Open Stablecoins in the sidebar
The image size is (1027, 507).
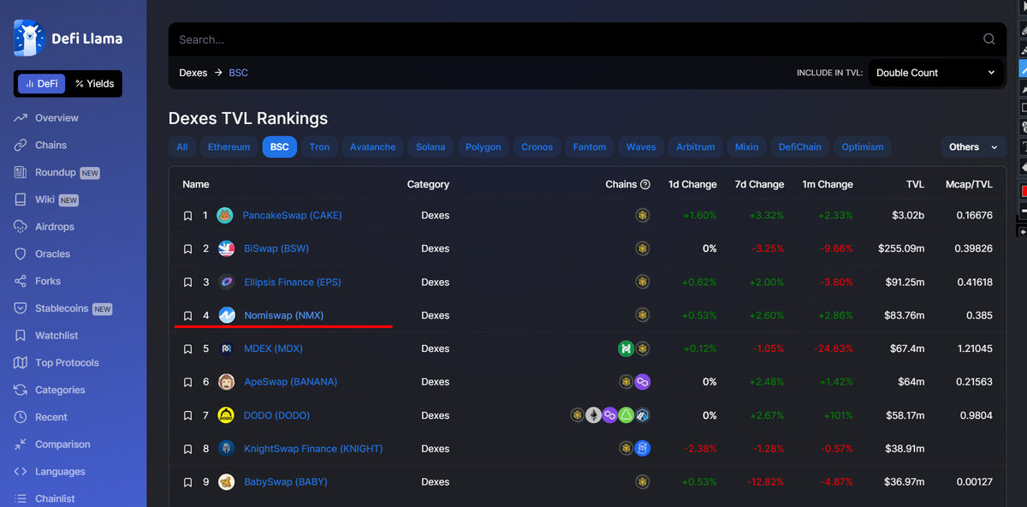[x=62, y=308]
